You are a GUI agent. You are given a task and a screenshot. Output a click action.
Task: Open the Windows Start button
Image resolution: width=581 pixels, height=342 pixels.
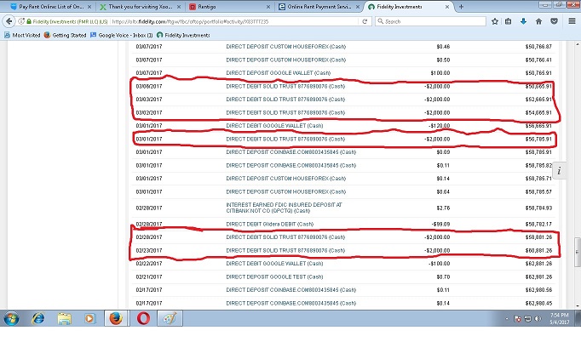pos(11,318)
